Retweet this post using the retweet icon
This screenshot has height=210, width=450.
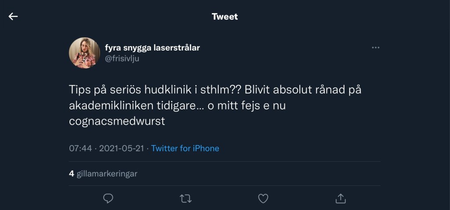click(x=185, y=199)
